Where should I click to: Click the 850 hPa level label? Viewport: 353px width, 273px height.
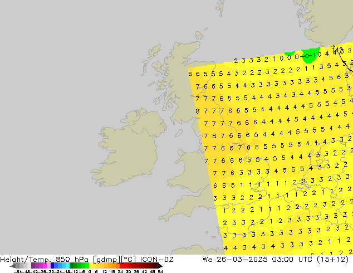pyautogui.click(x=72, y=260)
